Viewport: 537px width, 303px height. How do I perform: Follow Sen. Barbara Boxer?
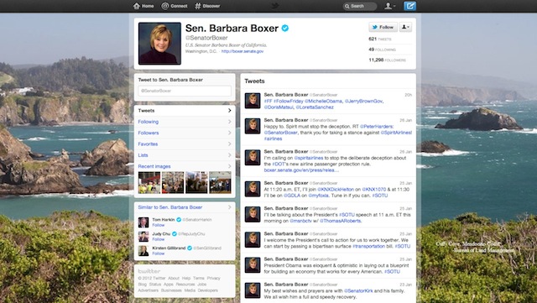pos(383,27)
